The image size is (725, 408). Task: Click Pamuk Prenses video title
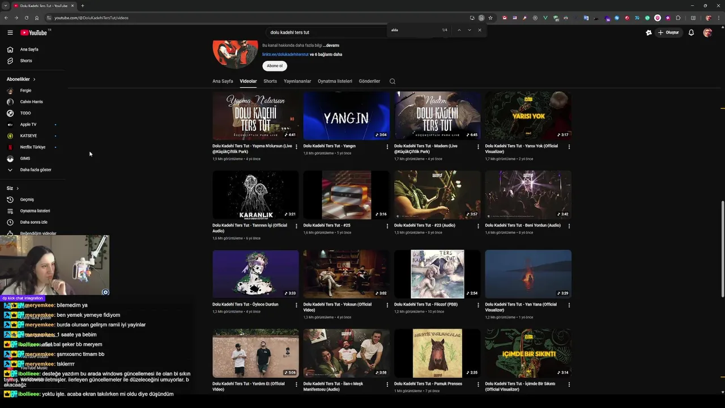click(x=428, y=384)
